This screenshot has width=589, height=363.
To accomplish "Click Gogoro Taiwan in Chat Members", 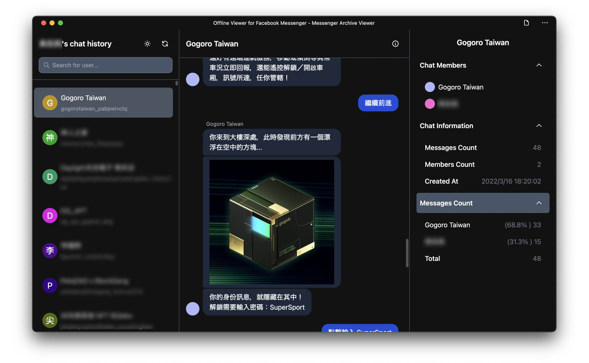I will [461, 87].
